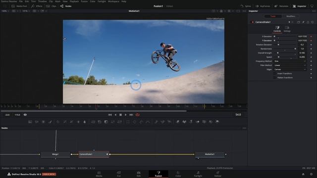Open the Inspector panel options menu
This screenshot has width=317, height=178.
click(x=314, y=11)
